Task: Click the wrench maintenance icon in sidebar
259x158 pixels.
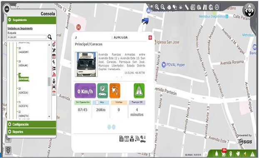Action: (x=54, y=50)
